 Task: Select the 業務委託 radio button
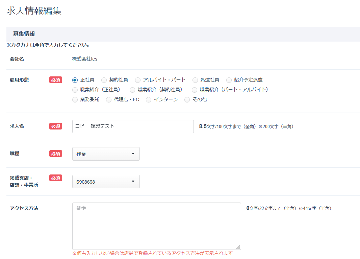75,99
